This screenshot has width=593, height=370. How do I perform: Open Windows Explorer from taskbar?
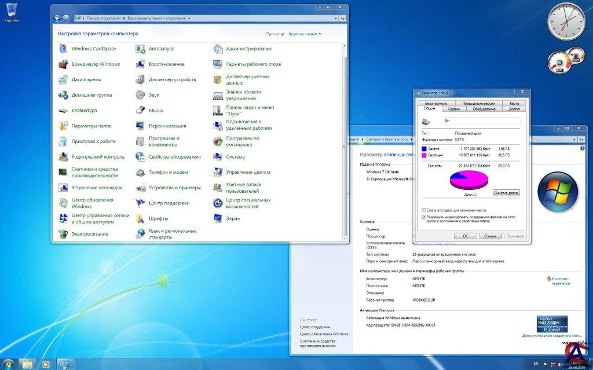(27, 364)
